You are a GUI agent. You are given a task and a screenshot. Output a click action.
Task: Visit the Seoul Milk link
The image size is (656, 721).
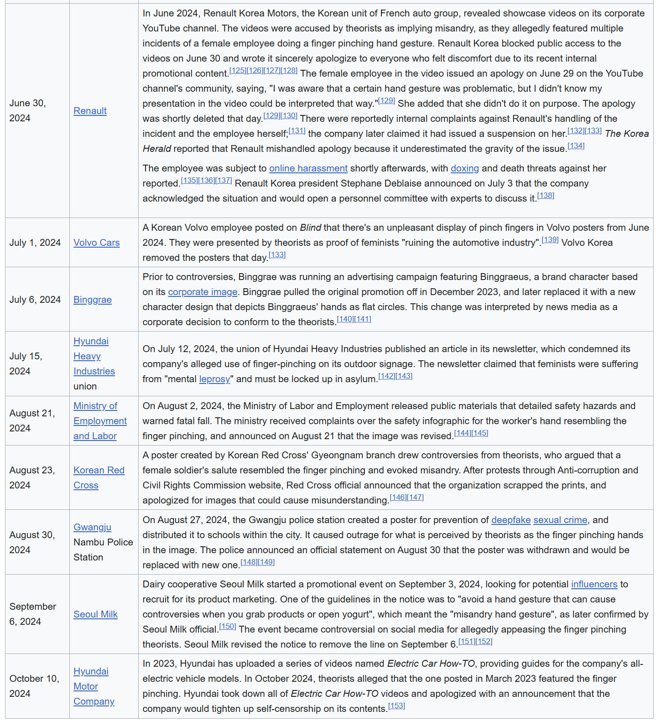[x=95, y=614]
